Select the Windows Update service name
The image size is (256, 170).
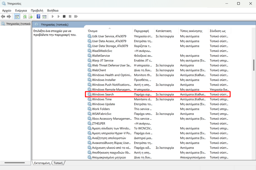pyautogui.click(x=103, y=104)
